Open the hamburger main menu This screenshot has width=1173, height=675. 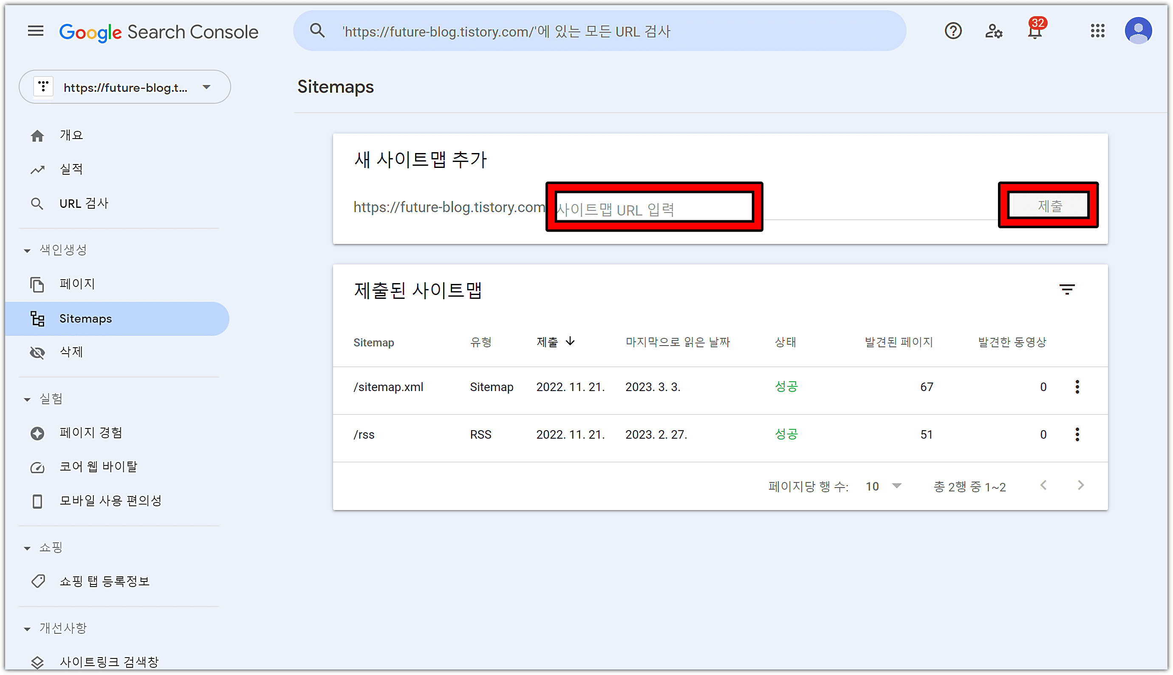point(36,31)
